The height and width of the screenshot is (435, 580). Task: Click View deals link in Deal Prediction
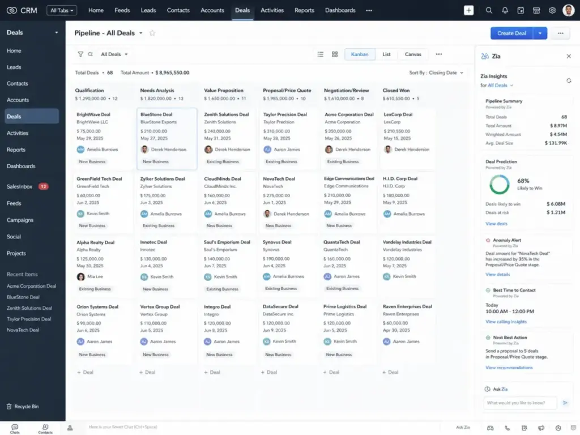(496, 224)
